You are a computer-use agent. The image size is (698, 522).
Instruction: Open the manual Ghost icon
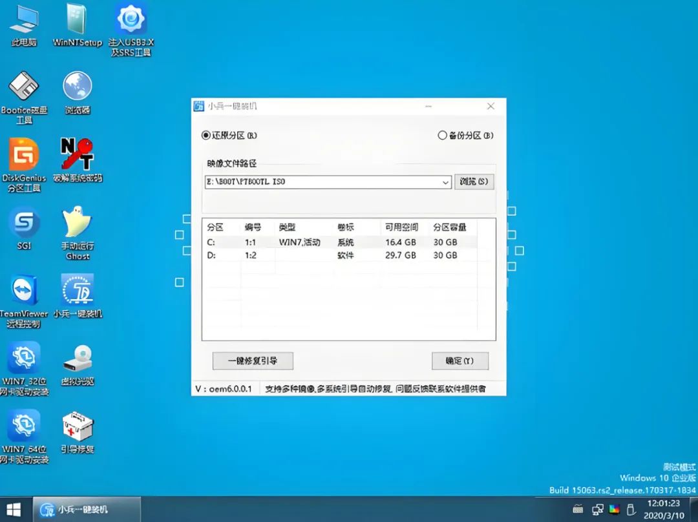click(x=78, y=233)
